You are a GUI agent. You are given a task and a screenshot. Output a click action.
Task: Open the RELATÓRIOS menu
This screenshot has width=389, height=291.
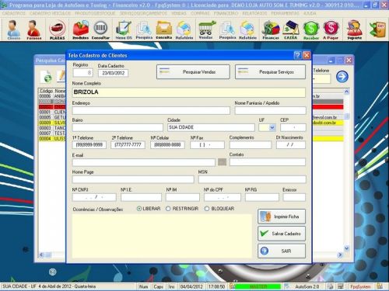click(x=254, y=13)
